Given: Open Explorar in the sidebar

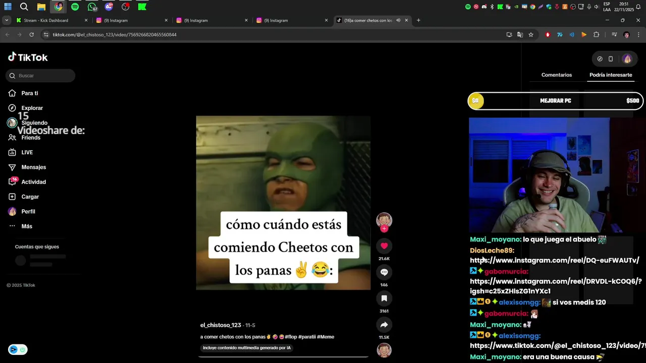Looking at the screenshot, I should click(32, 108).
